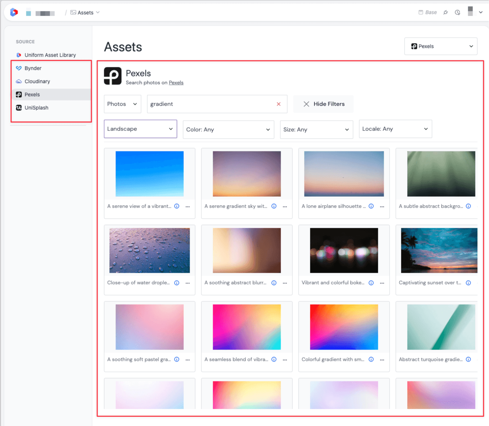Viewport: 489px width, 426px height.
Task: Click the 'A subtle abstract backgro...' caption
Action: (x=431, y=206)
